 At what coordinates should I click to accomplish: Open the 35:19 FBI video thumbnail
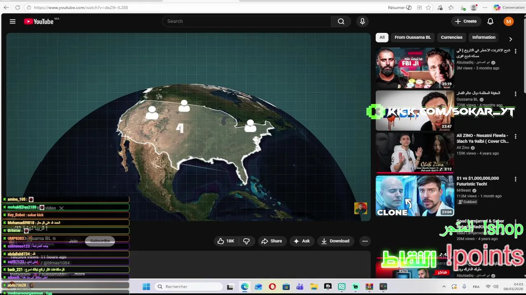(415, 68)
